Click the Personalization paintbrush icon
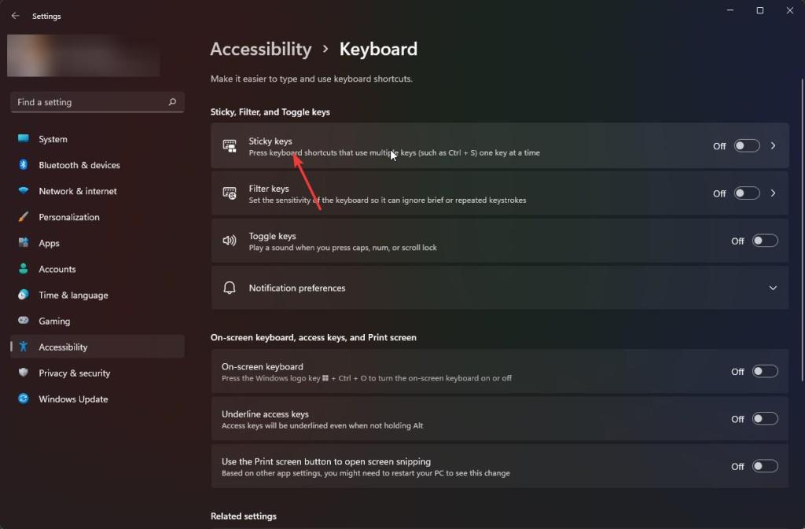The width and height of the screenshot is (805, 529). pyautogui.click(x=24, y=217)
